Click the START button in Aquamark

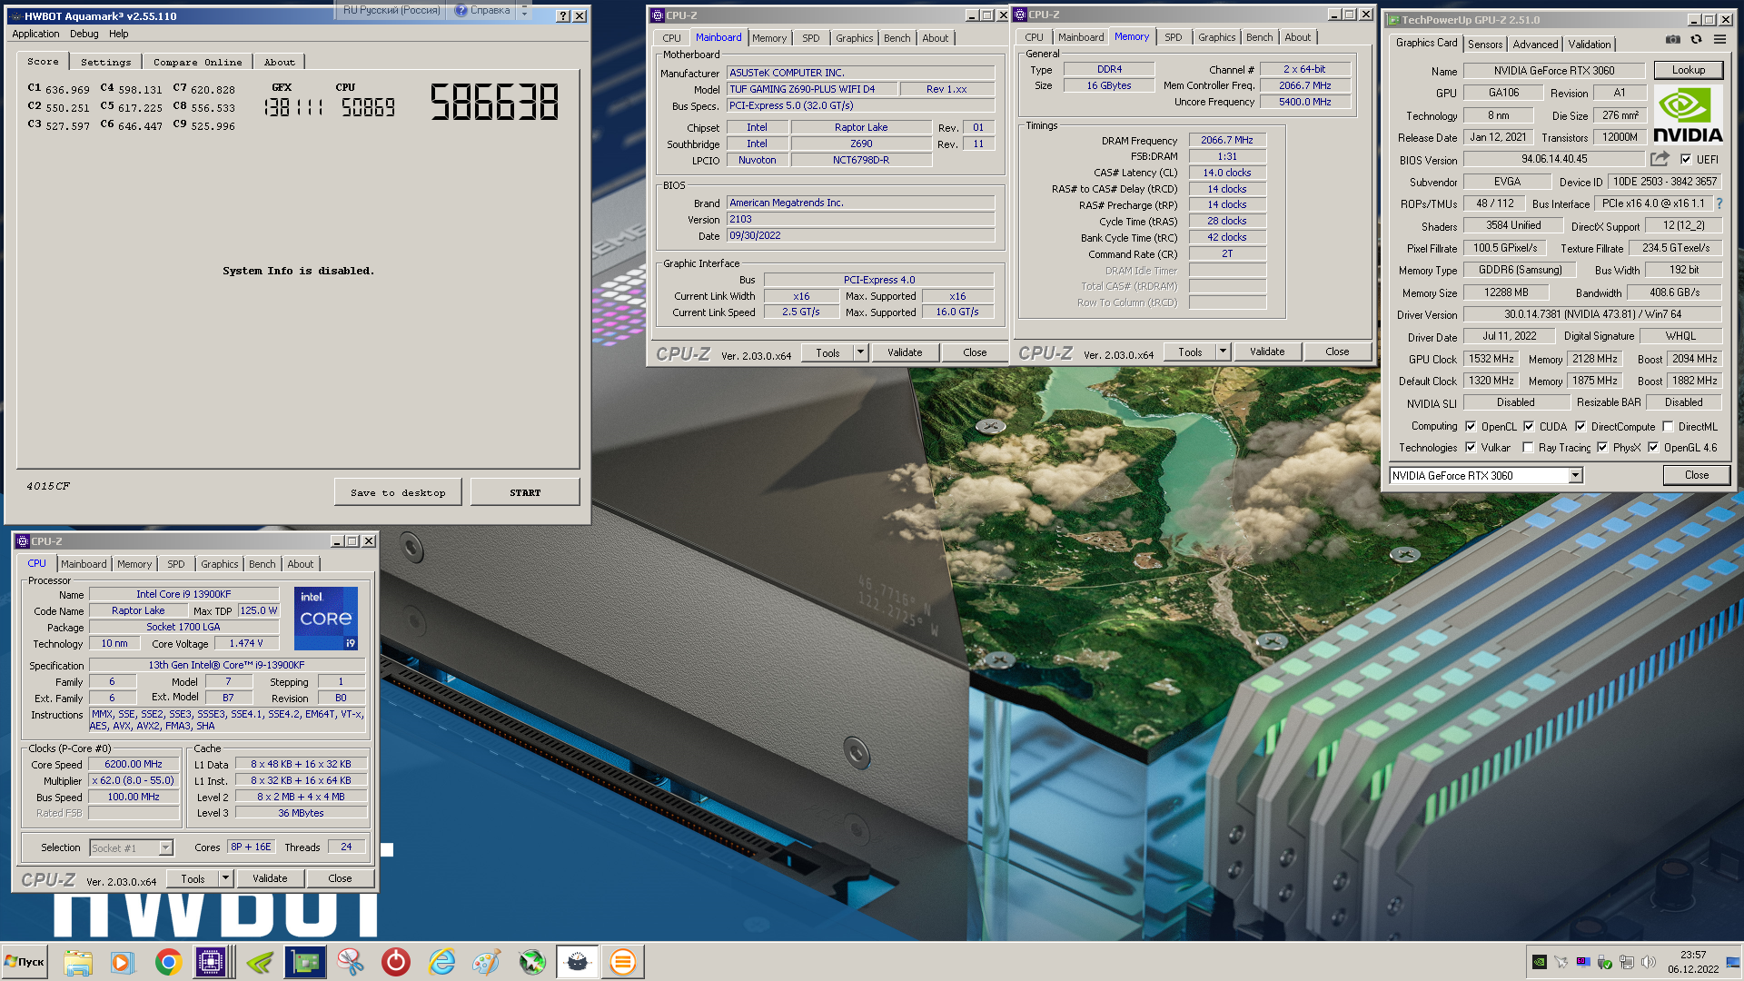(x=525, y=492)
